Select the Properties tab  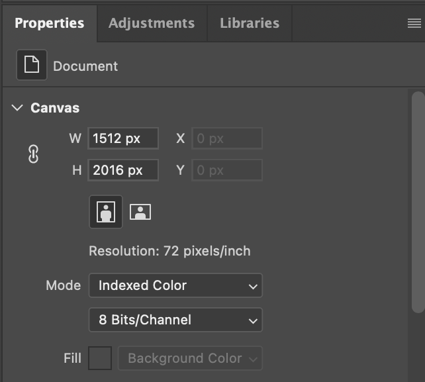(49, 23)
